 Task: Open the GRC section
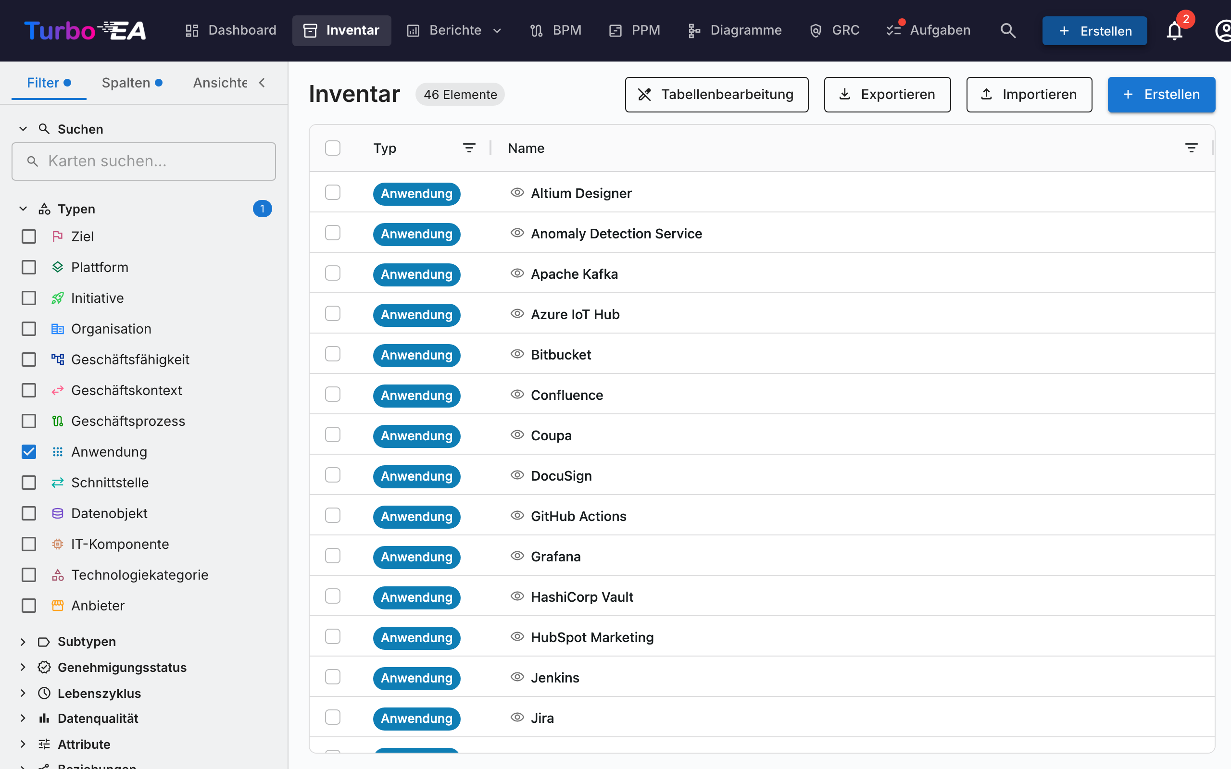[x=834, y=30]
